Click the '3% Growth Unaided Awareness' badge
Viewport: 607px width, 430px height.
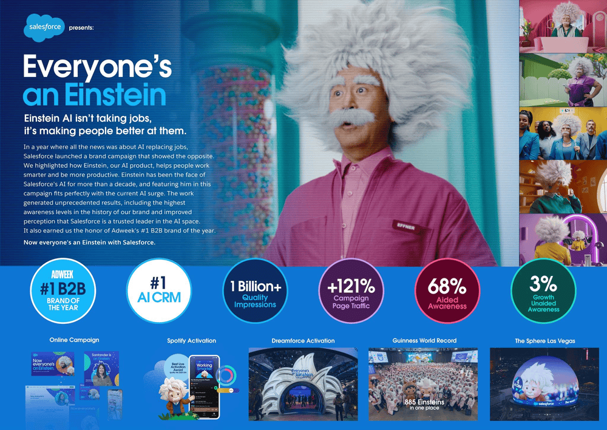(x=543, y=291)
